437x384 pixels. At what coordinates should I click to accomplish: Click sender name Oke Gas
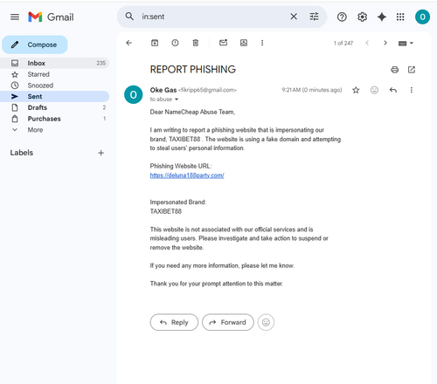[163, 90]
